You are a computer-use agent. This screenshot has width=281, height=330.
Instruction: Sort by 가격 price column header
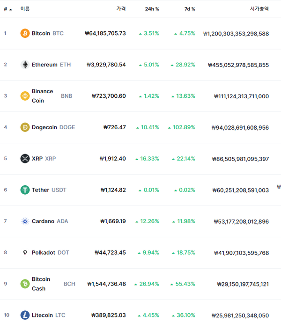point(121,8)
